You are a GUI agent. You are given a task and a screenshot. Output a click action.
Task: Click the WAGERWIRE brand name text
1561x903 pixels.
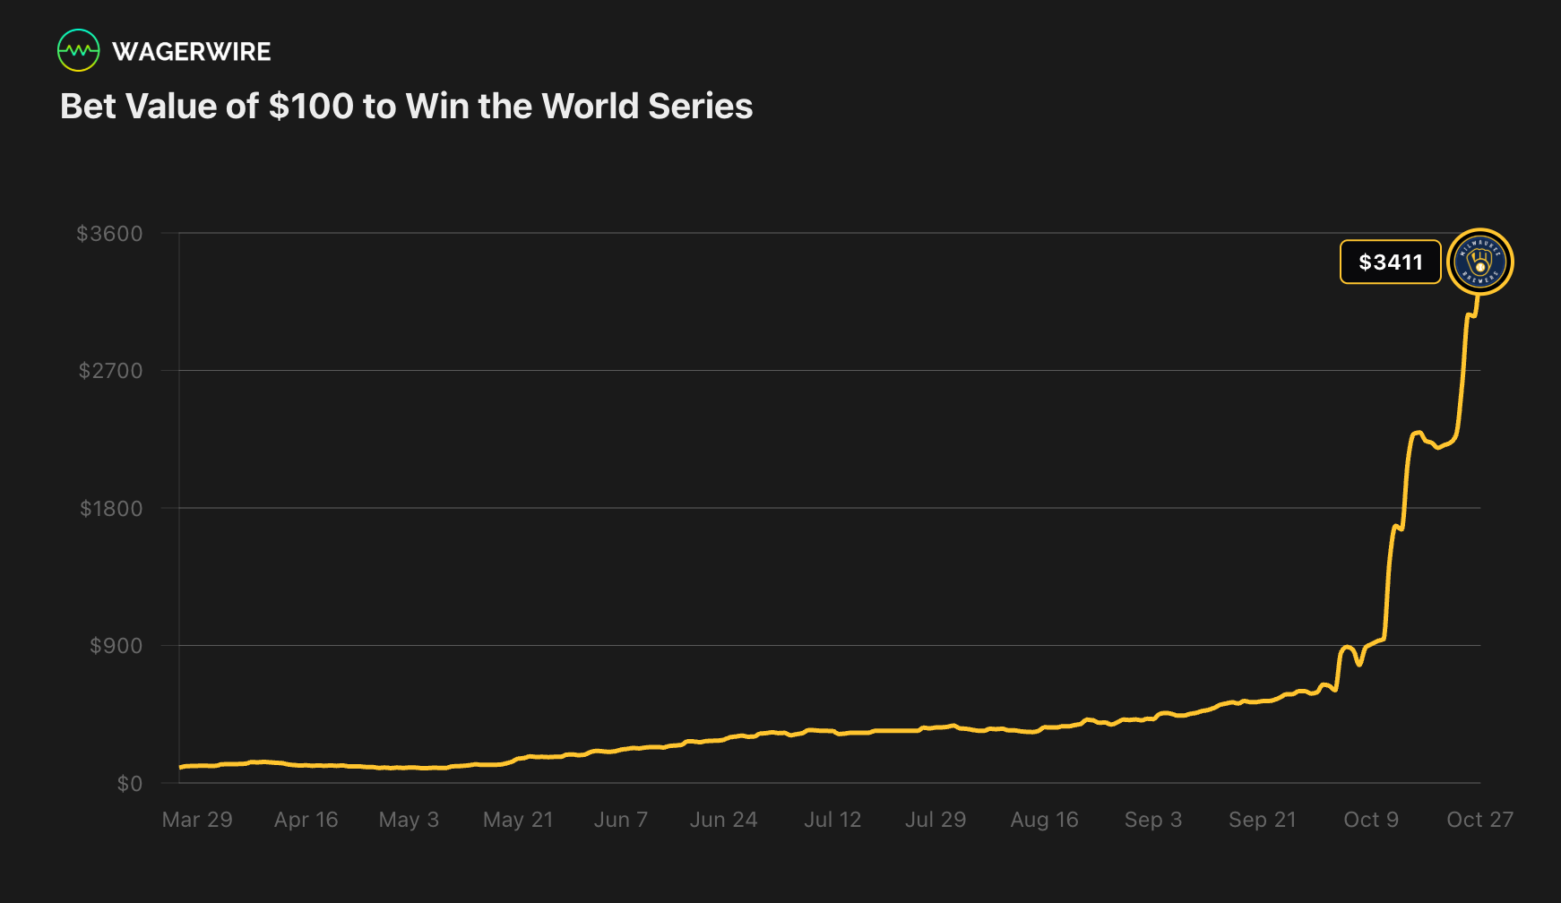pos(192,52)
